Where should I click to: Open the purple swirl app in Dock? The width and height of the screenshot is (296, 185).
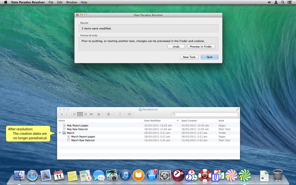231,175
